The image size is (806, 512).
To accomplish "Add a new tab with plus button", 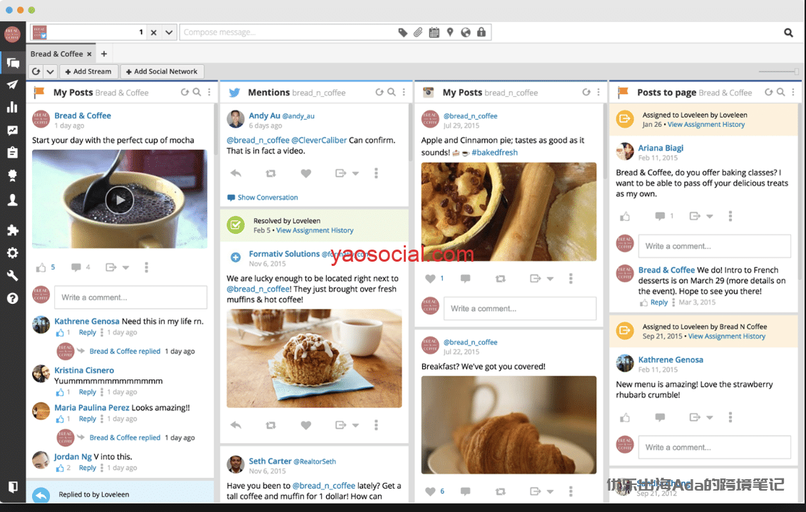I will pyautogui.click(x=103, y=53).
